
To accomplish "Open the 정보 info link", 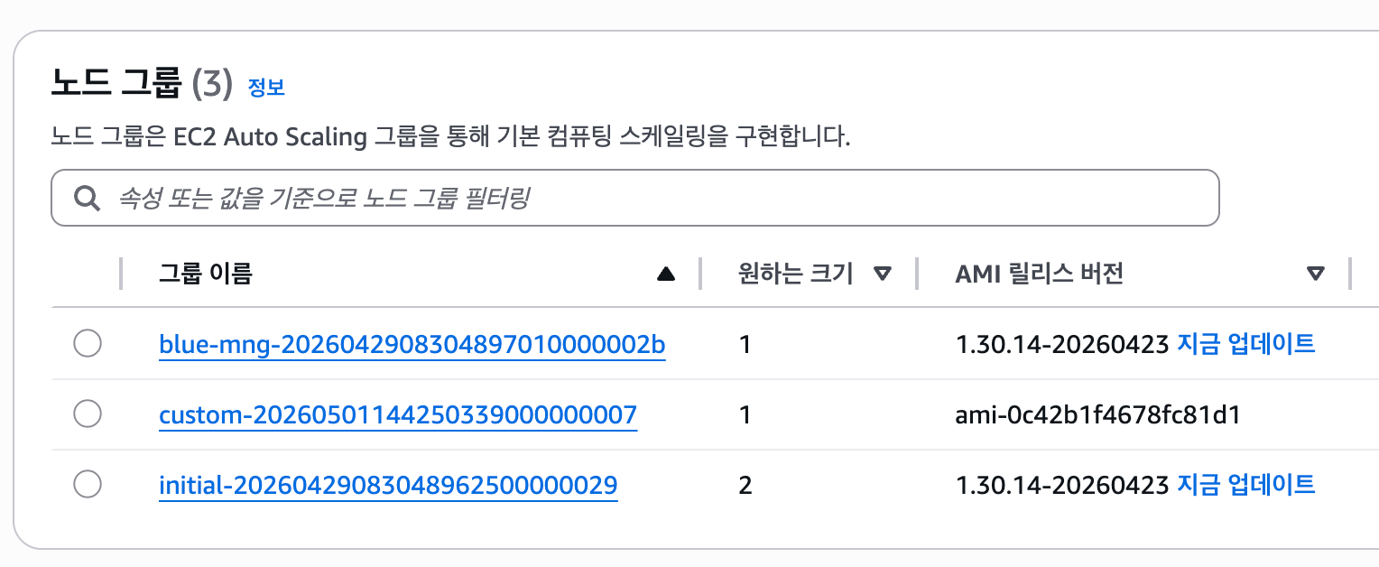I will (x=266, y=88).
